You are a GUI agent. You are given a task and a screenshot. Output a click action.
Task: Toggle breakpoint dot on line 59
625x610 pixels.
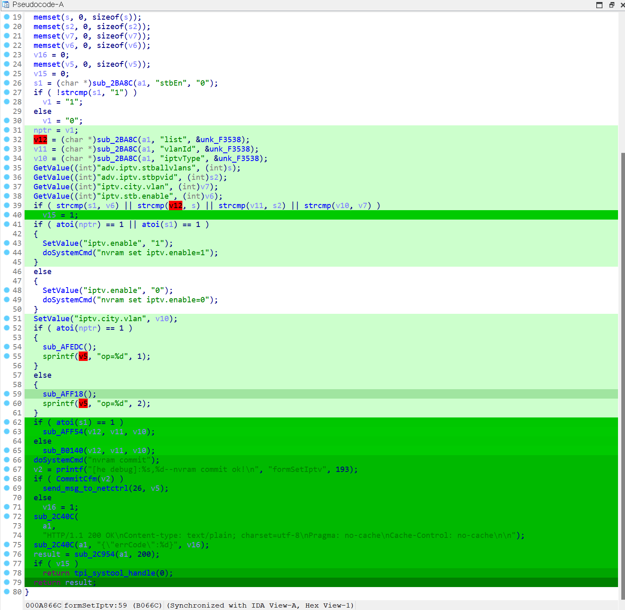[x=7, y=394]
